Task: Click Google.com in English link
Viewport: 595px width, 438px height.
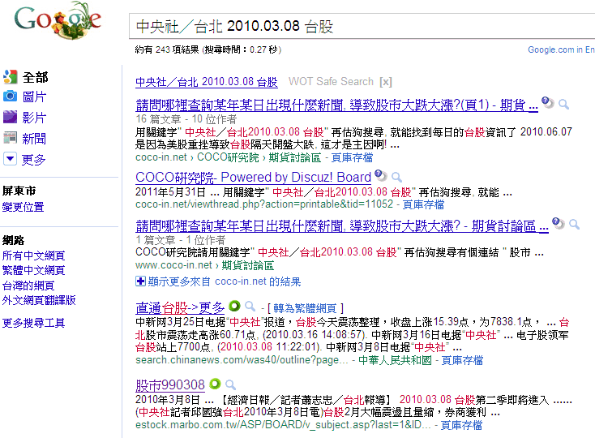Action: point(561,49)
